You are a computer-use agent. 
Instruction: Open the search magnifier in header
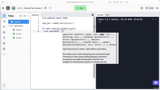click(157, 8)
